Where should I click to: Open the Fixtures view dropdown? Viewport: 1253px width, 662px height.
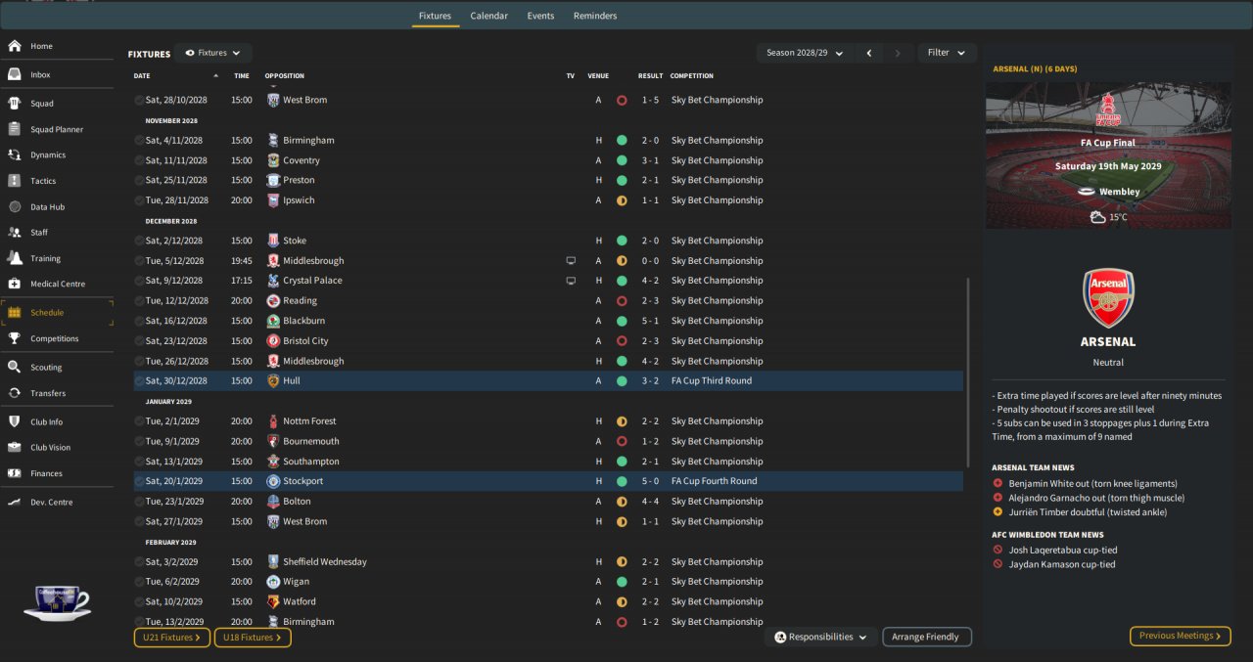pyautogui.click(x=213, y=53)
